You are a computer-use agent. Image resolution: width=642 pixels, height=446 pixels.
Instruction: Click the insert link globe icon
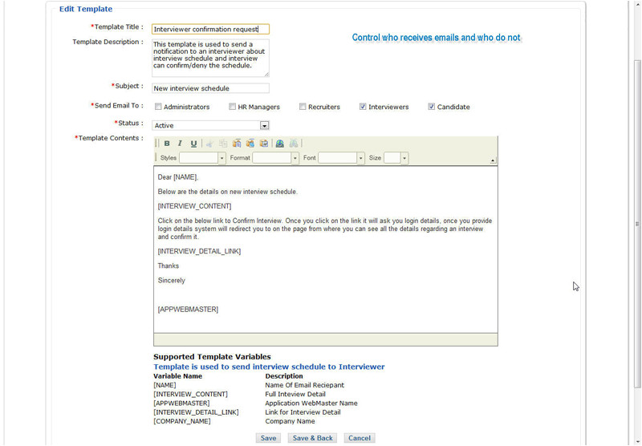point(279,144)
